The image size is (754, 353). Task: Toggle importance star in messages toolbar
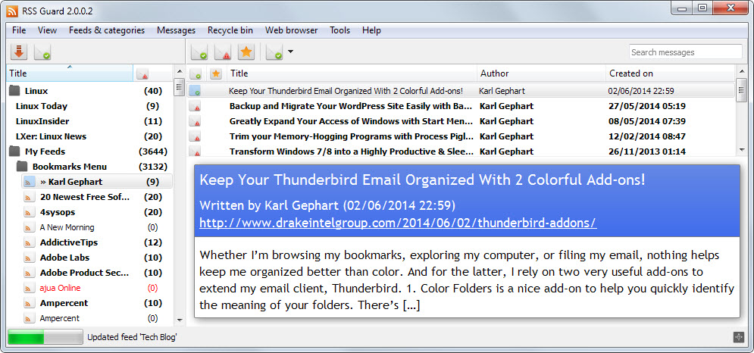click(x=246, y=52)
